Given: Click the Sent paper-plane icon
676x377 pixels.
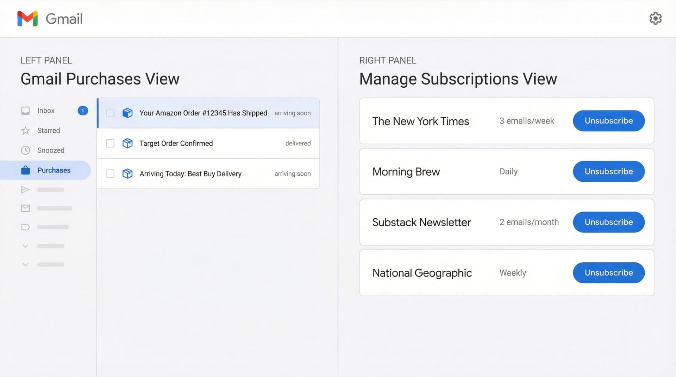Looking at the screenshot, I should 25,189.
